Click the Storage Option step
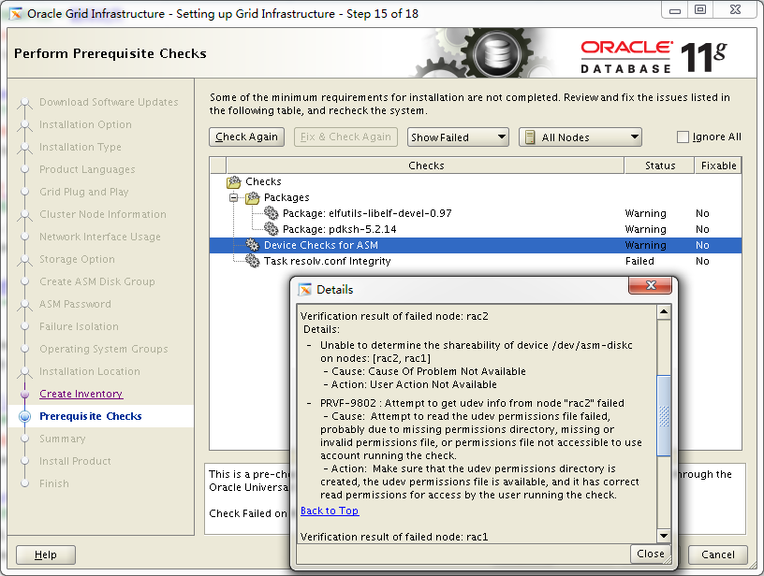This screenshot has height=576, width=764. pyautogui.click(x=77, y=259)
